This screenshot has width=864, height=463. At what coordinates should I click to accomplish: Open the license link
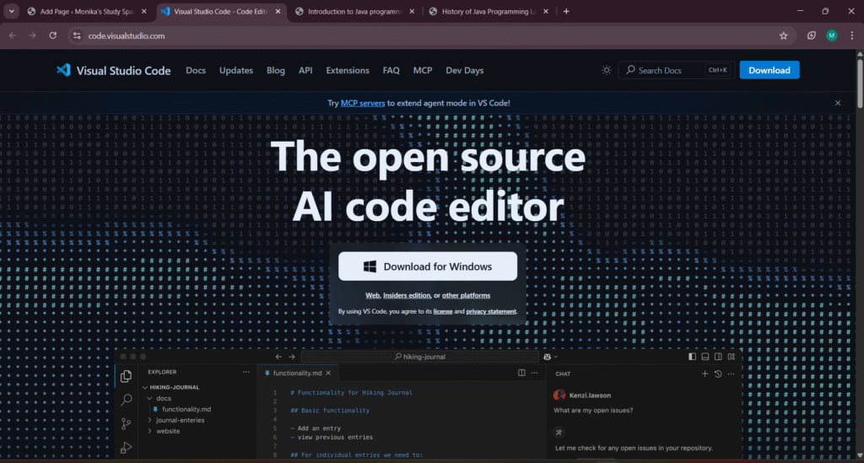click(442, 311)
